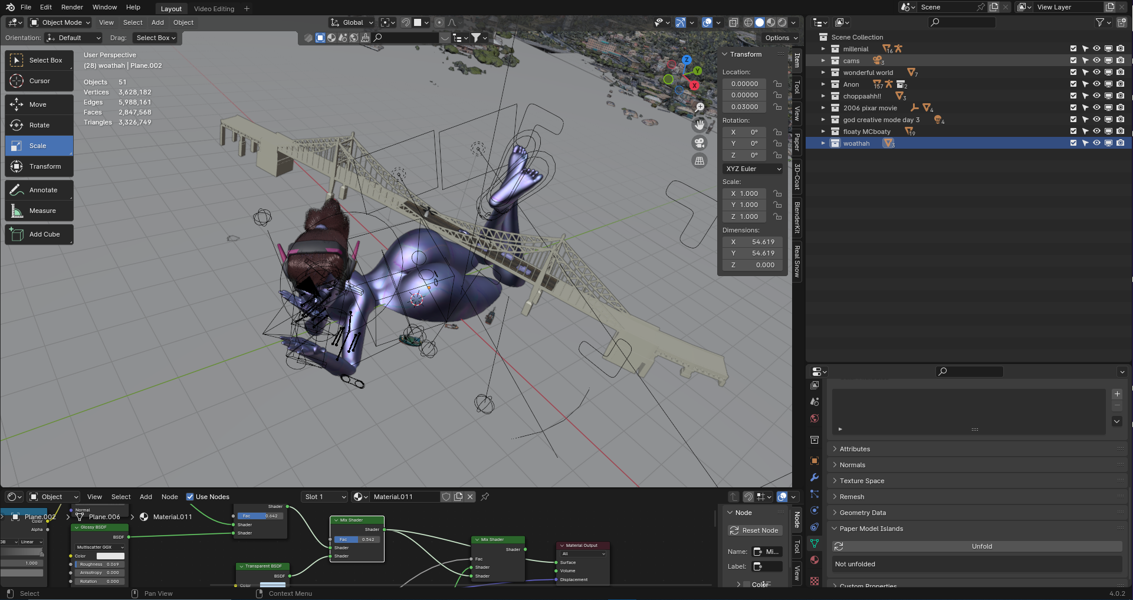Image resolution: width=1133 pixels, height=600 pixels.
Task: Select the Add Cube tool
Action: [39, 234]
